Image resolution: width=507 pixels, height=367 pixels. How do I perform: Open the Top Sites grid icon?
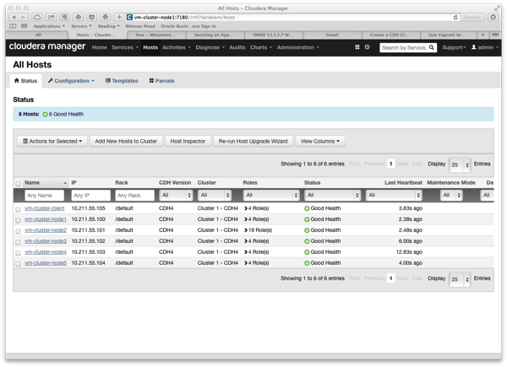25,26
